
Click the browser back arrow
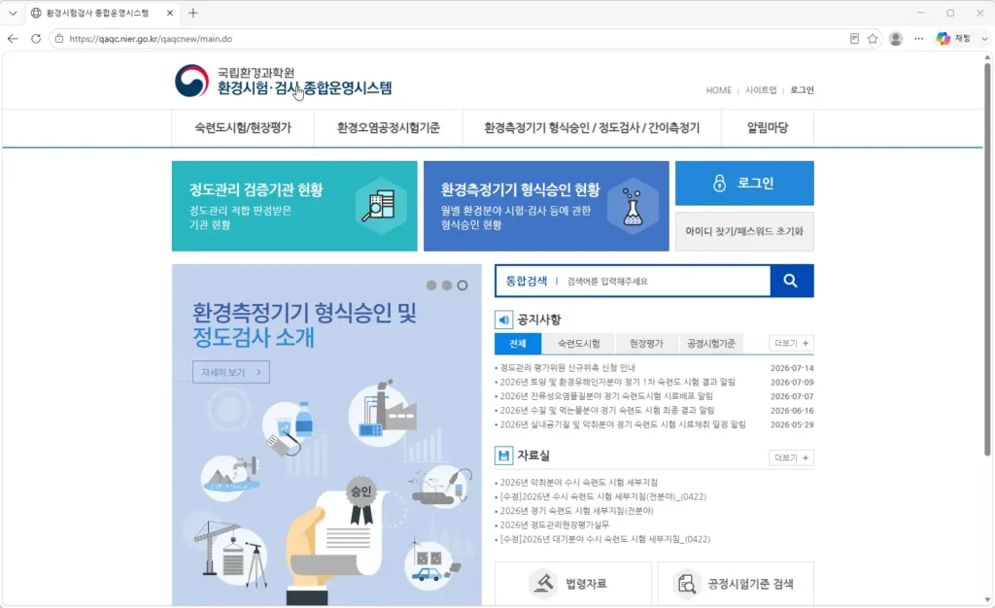13,39
